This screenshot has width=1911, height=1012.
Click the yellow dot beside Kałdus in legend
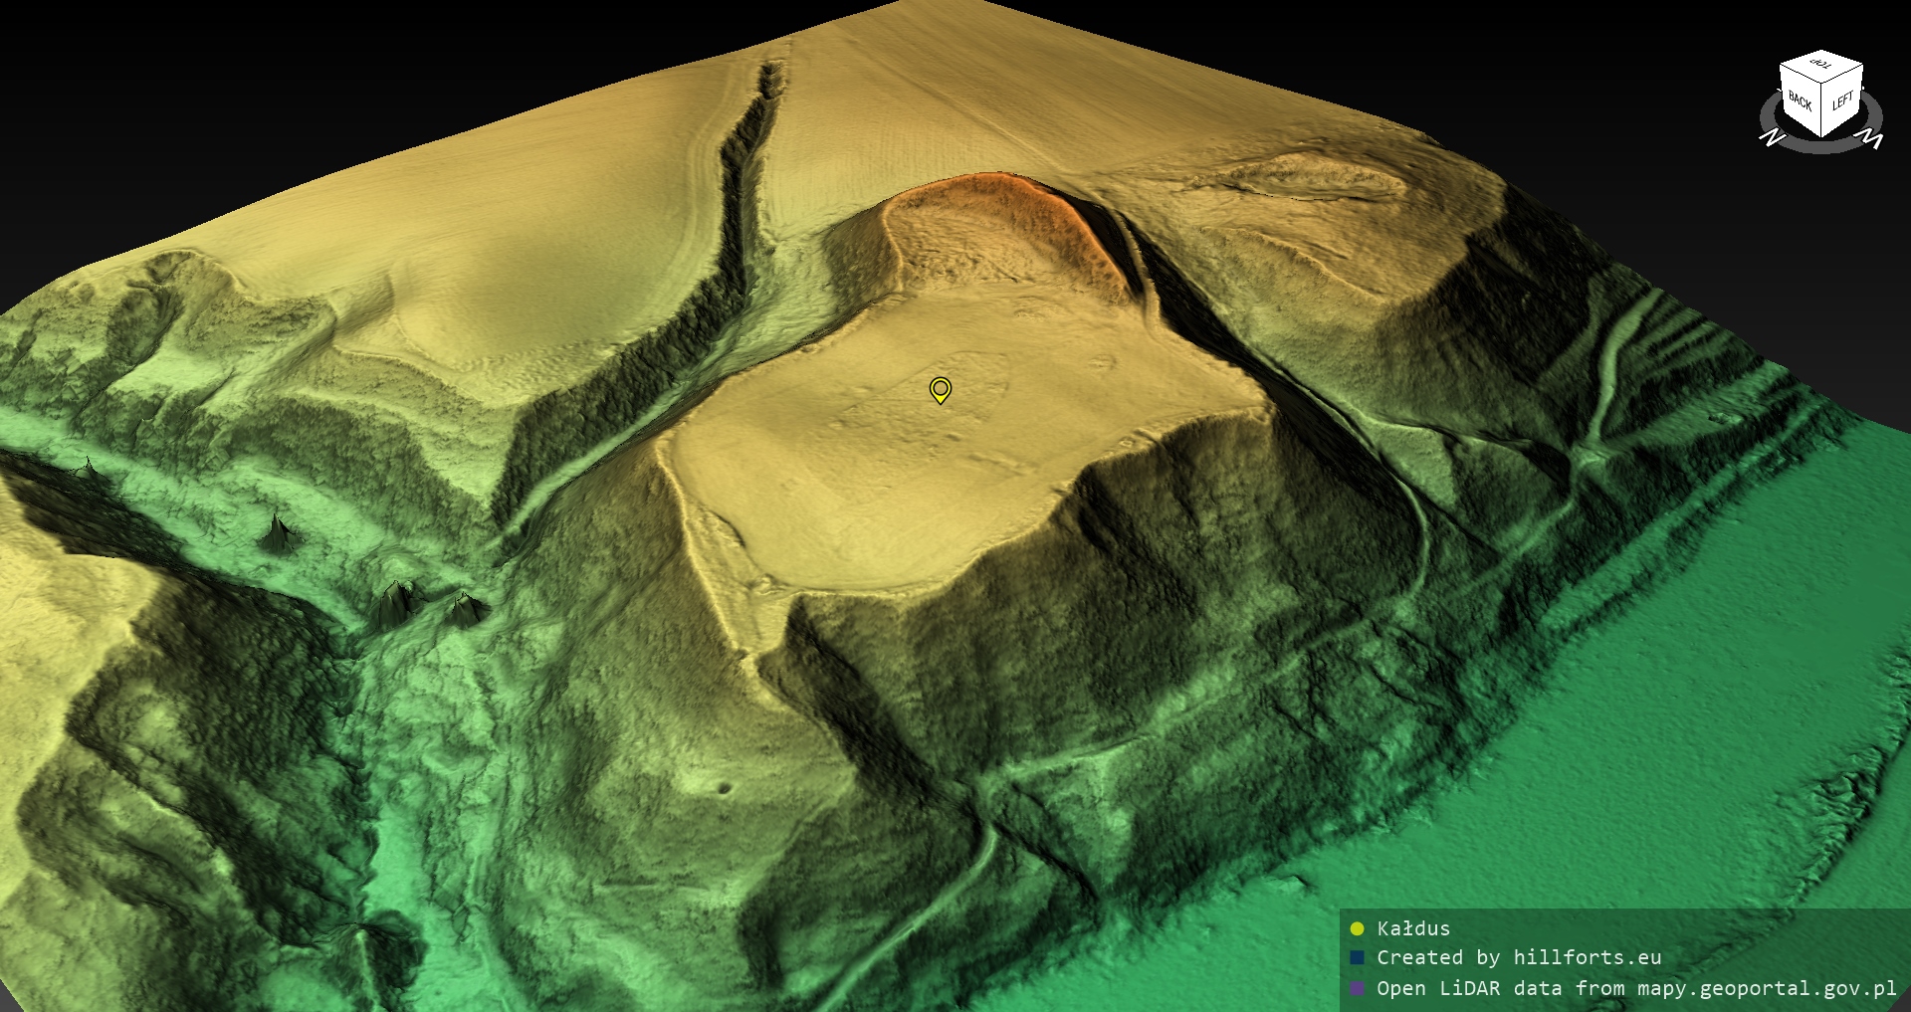click(1357, 929)
